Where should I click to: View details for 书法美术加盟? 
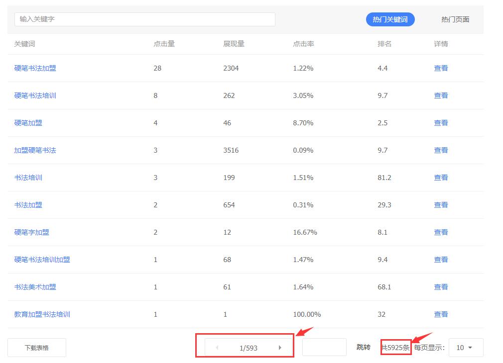coord(441,287)
